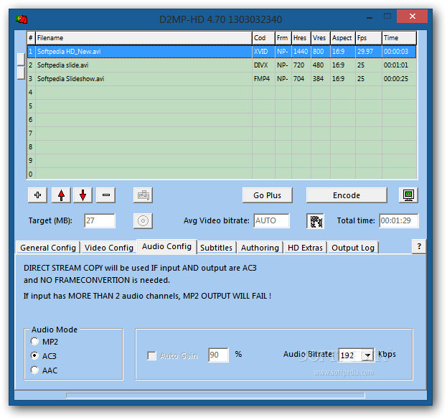Click the Total time field
The image size is (447, 420).
[398, 220]
